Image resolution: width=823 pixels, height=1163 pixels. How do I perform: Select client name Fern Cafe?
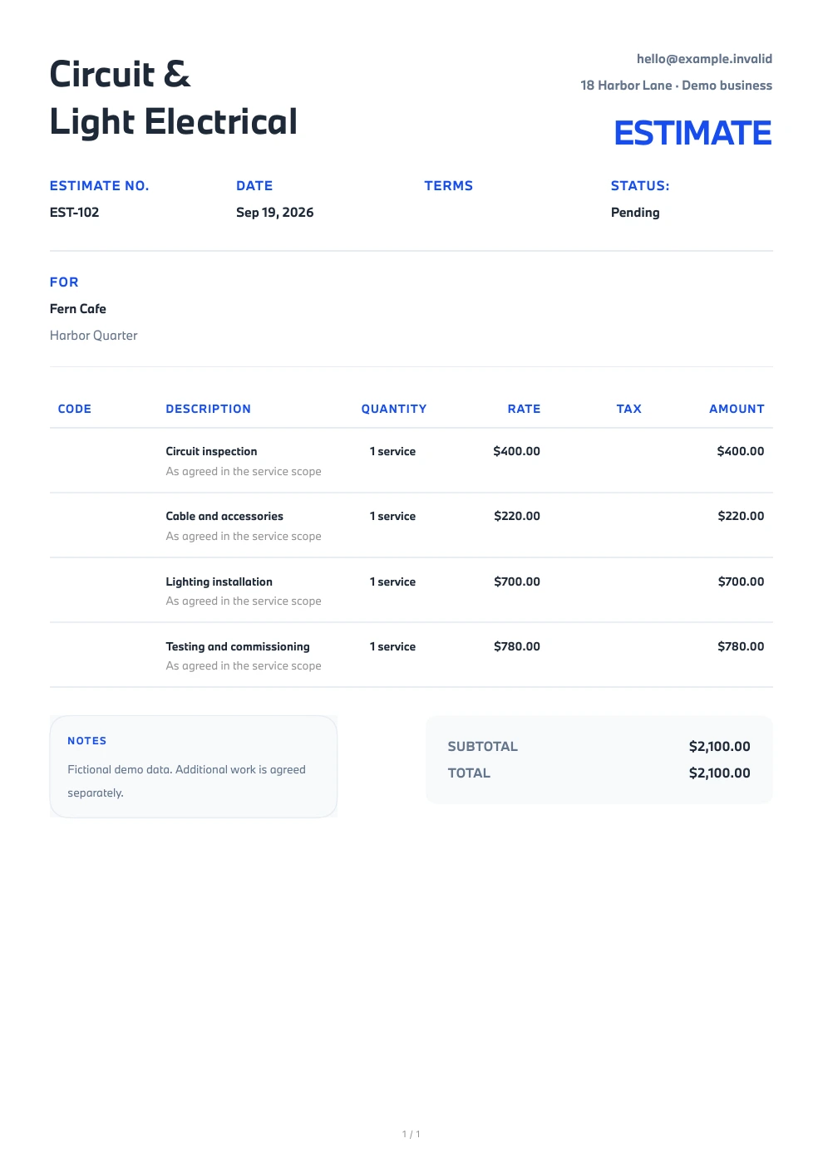(x=78, y=309)
